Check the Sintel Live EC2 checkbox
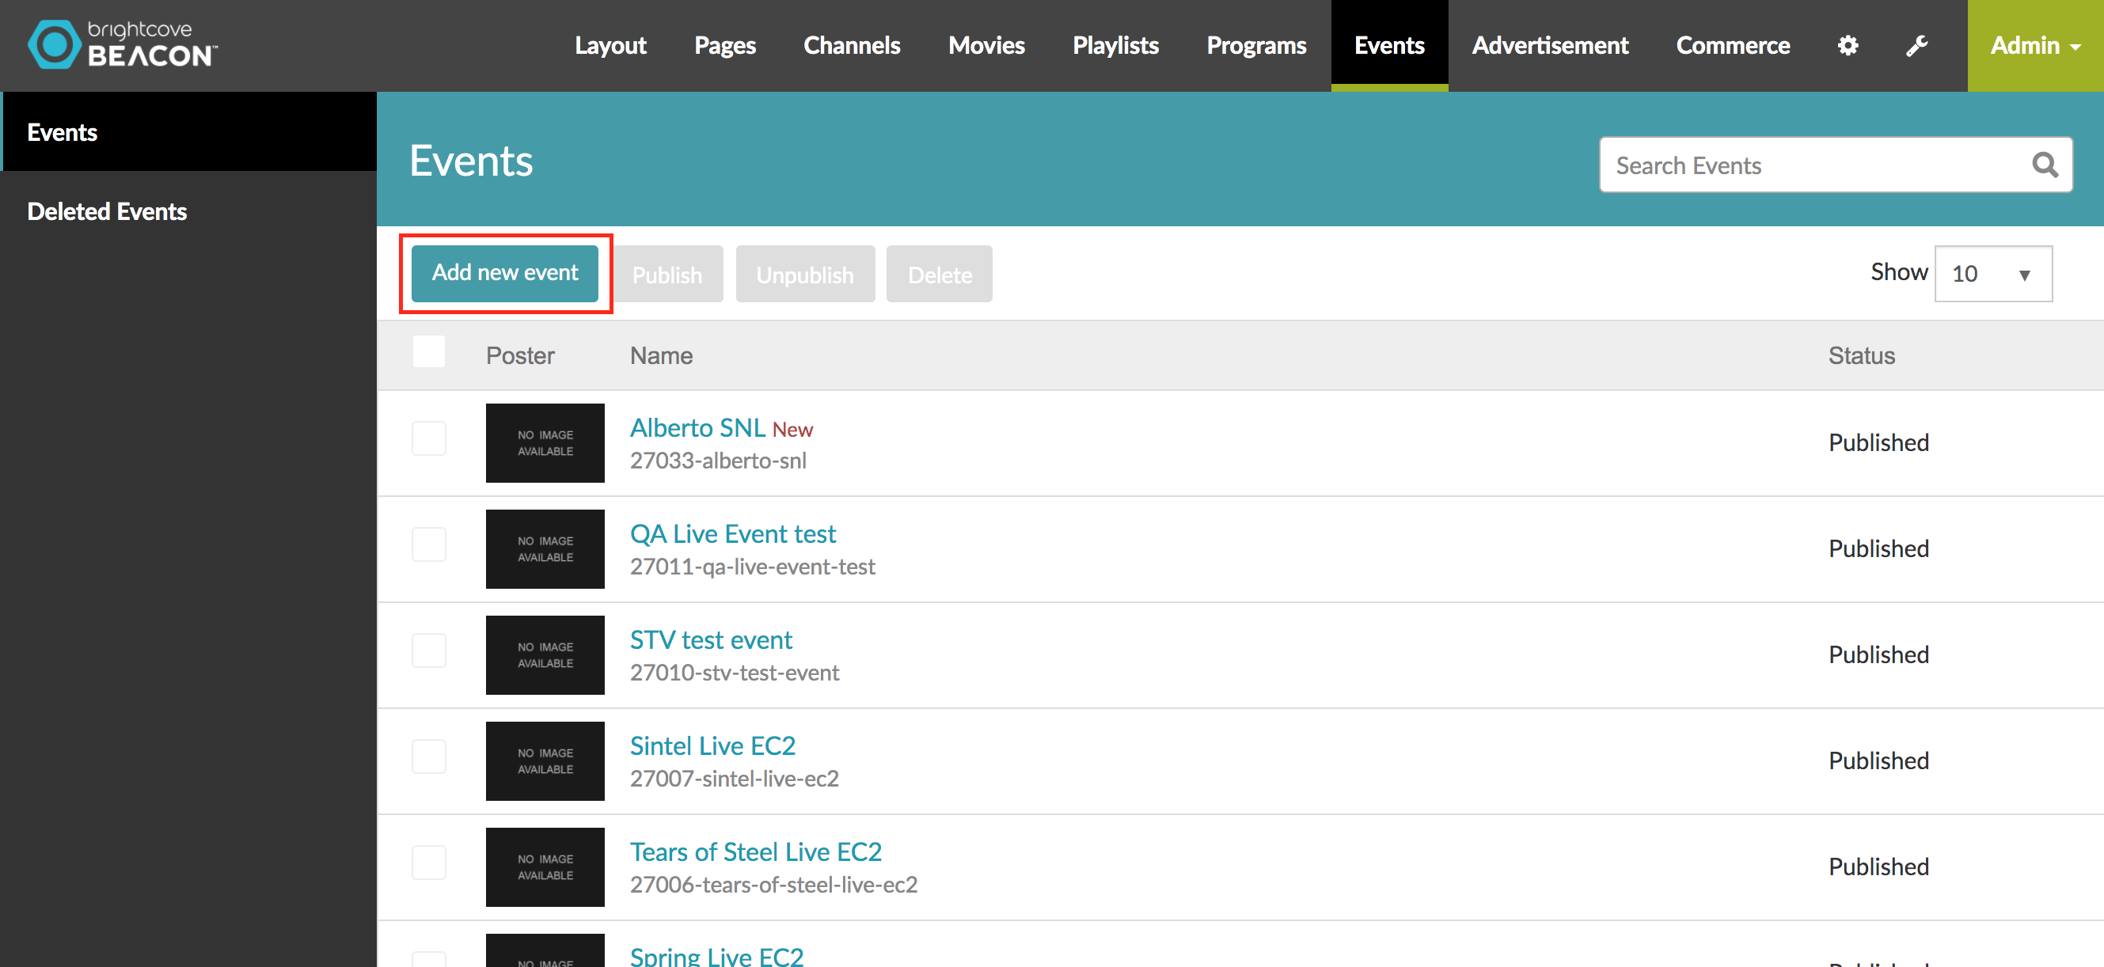 pyautogui.click(x=429, y=757)
